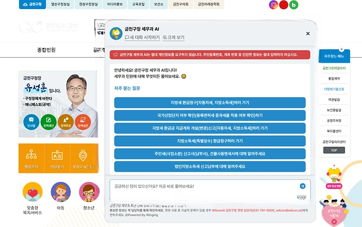Close the 자주찾는 메뉴 quick panel
Screen dimensions: 362x227
[341, 49]
